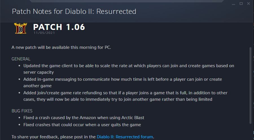Click the server capacity scaling bullet
Image resolution: width=254 pixels, height=140 pixels.
pos(129,69)
